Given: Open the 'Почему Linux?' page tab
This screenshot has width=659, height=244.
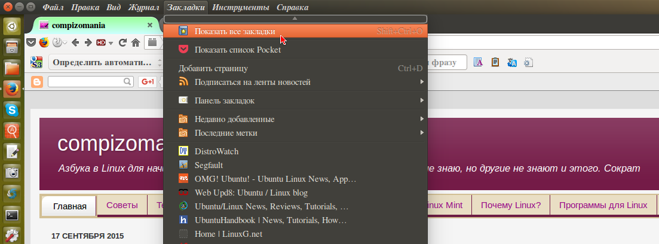Looking at the screenshot, I should tap(511, 205).
